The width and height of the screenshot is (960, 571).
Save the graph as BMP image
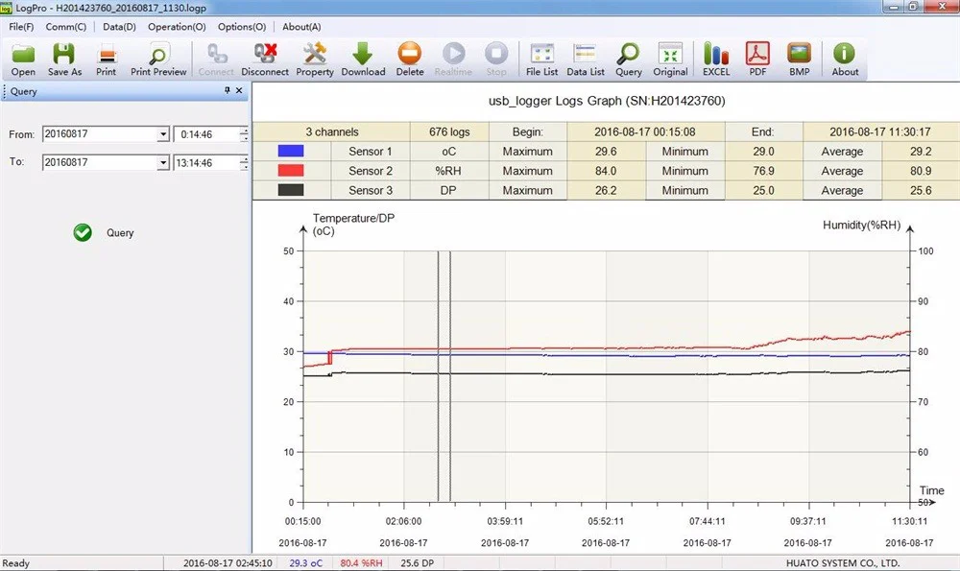pyautogui.click(x=799, y=59)
